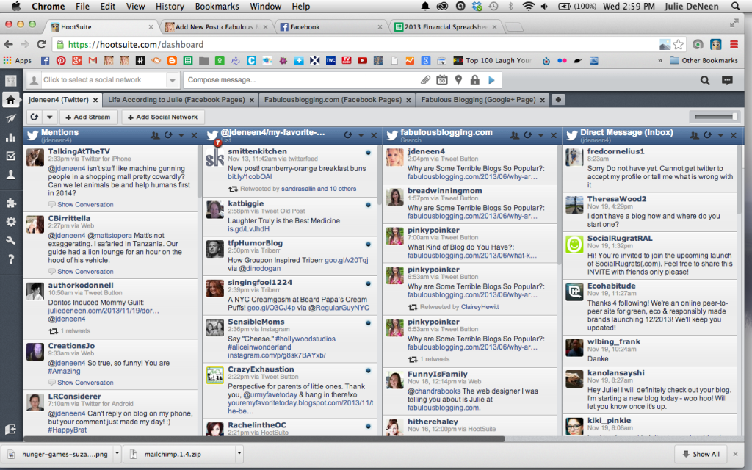
Task: Click the add new tab plus button
Action: point(558,100)
